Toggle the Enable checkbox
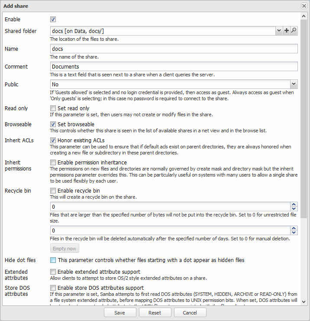The width and height of the screenshot is (310, 321). point(53,20)
